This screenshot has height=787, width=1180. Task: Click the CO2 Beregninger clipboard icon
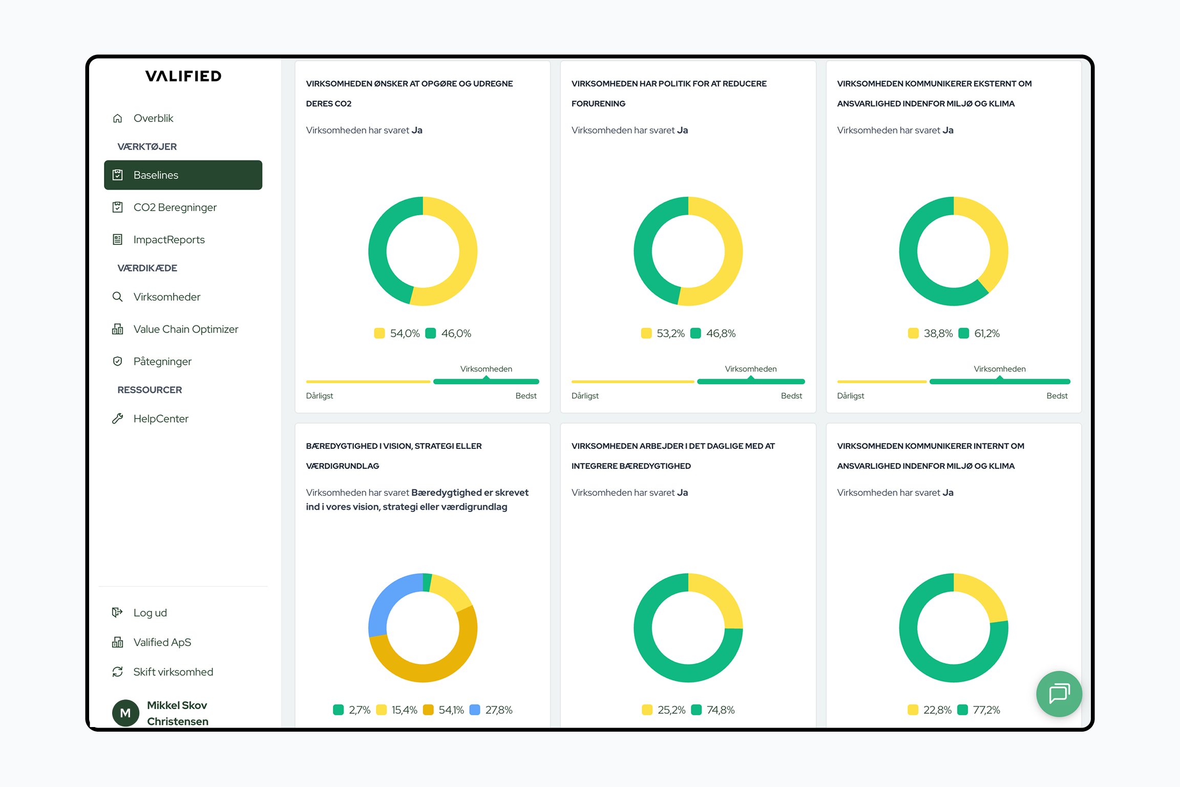[117, 207]
